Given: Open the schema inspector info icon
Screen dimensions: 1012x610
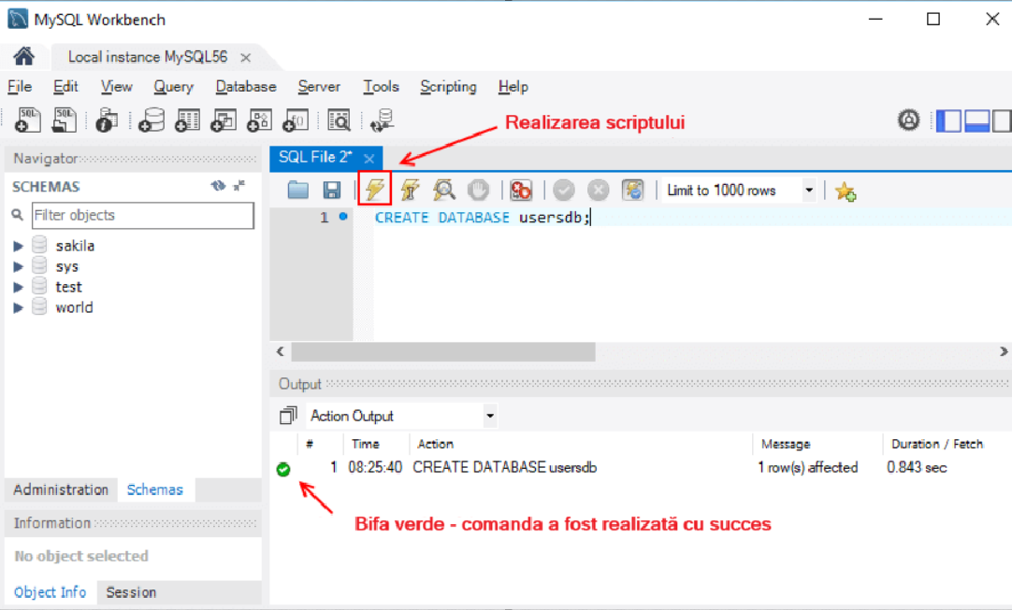Looking at the screenshot, I should (107, 120).
